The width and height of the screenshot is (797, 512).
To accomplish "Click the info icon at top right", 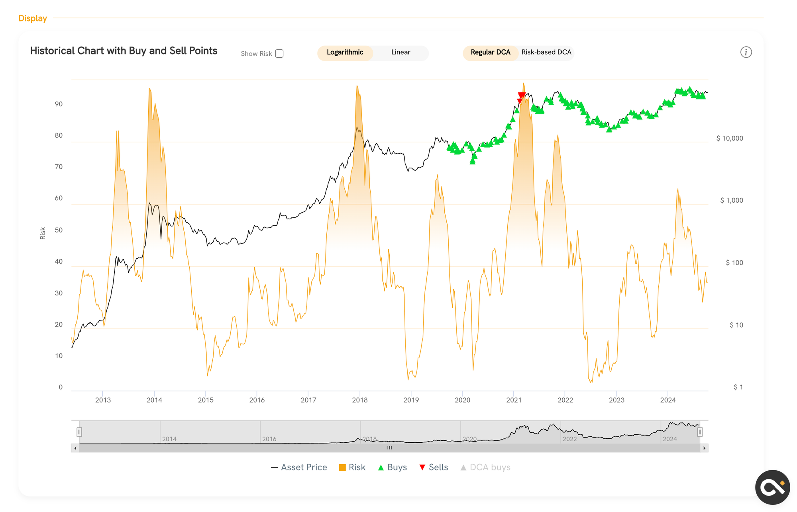I will click(x=746, y=52).
